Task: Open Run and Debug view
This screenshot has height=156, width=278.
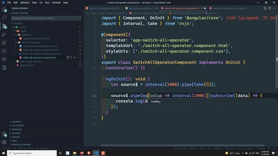Action: (x=4, y=34)
